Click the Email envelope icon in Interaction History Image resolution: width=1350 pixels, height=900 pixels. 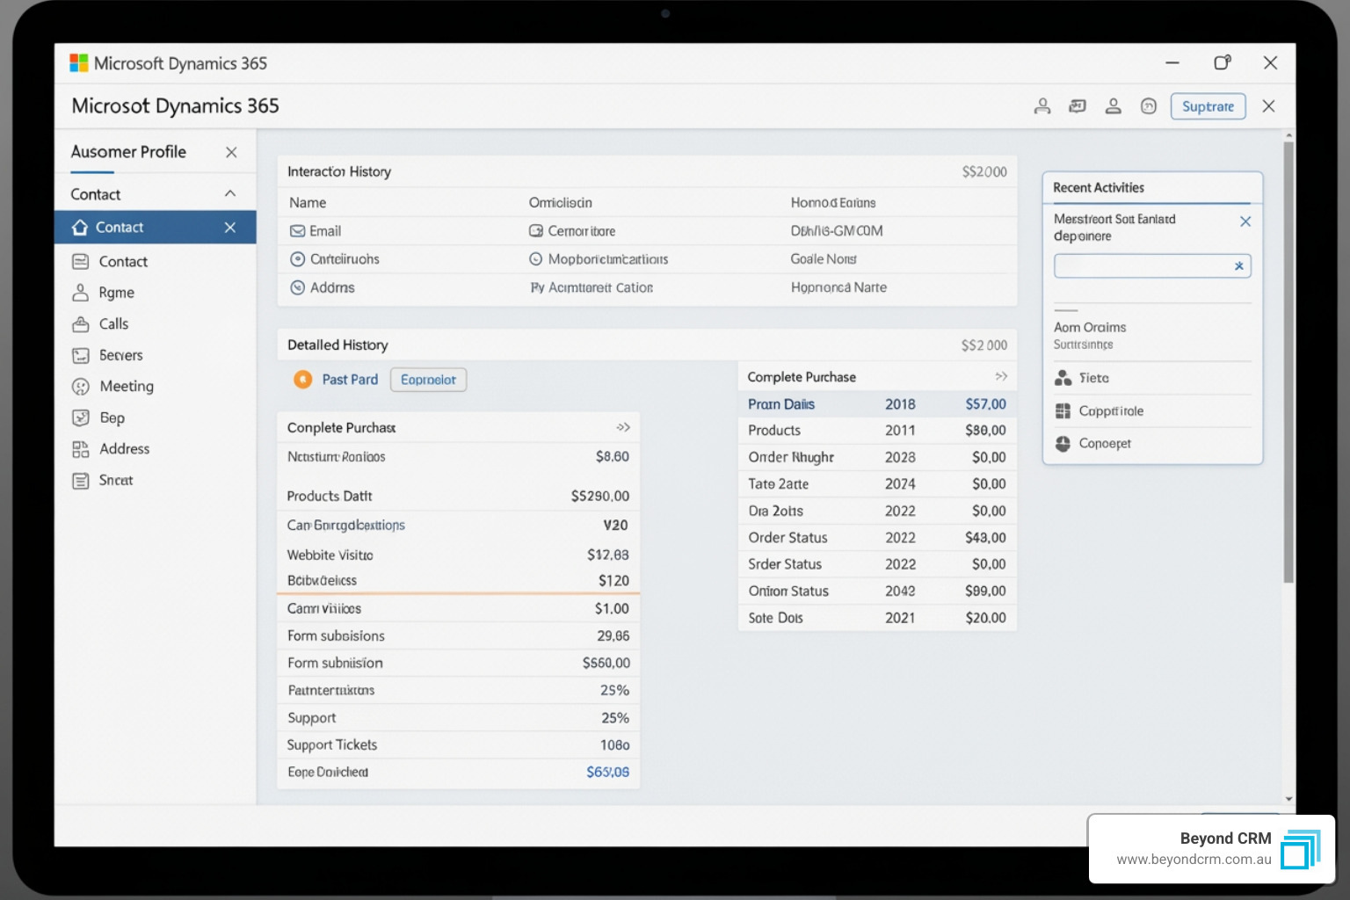pos(297,231)
